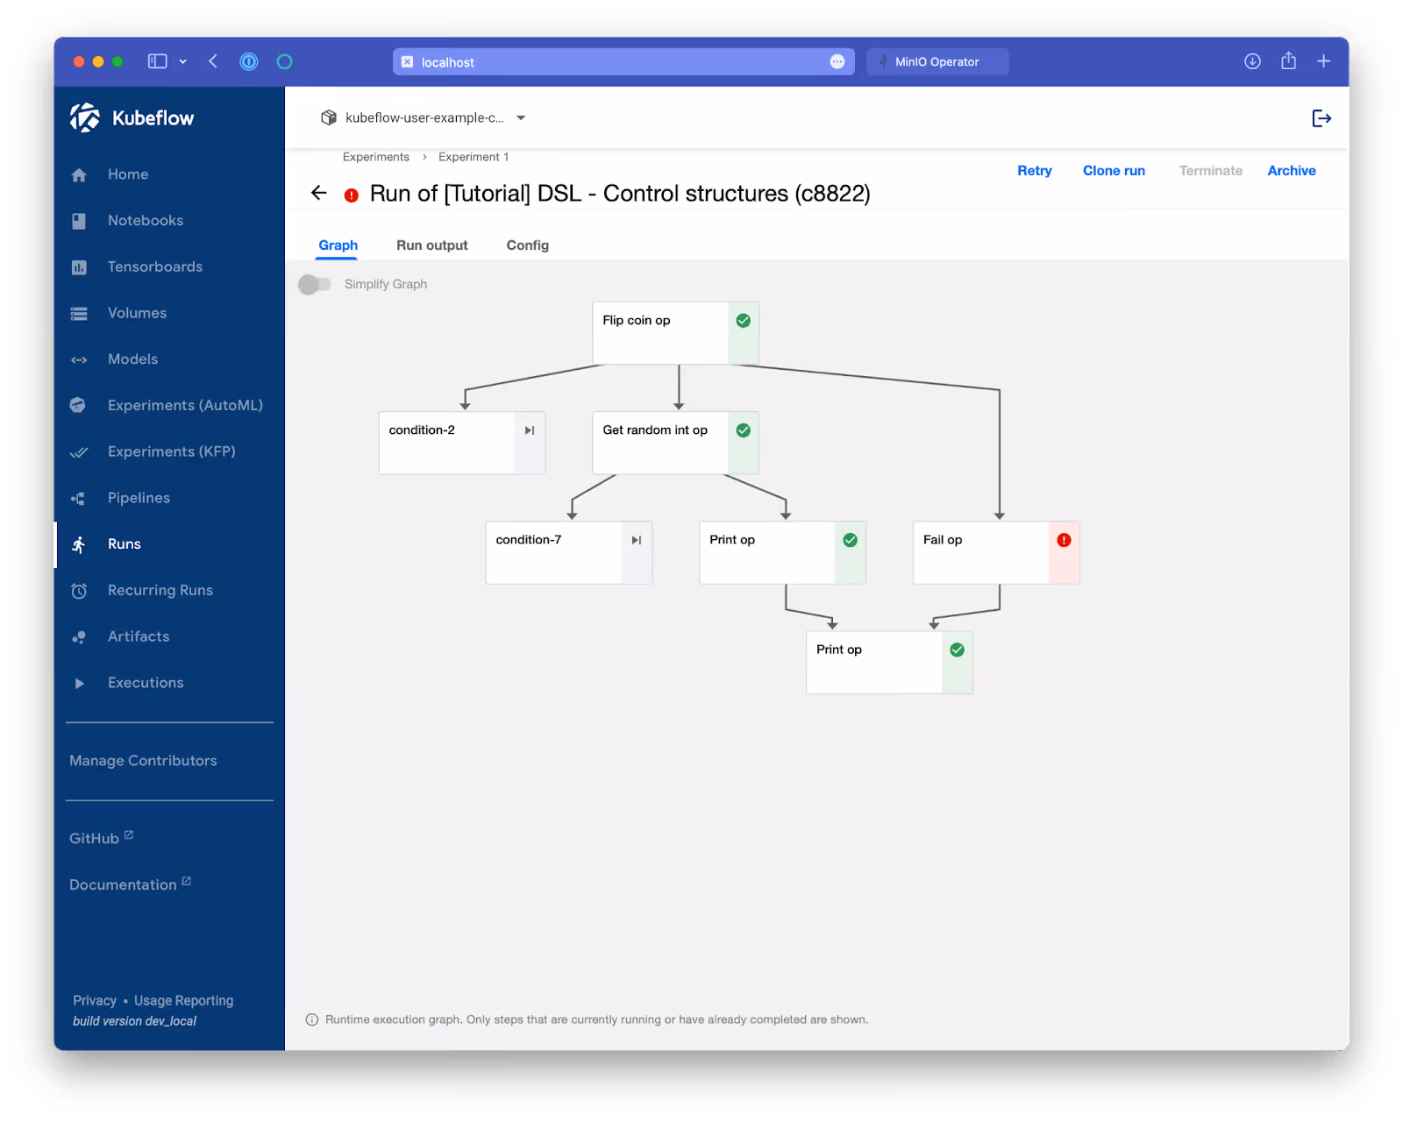
Task: Click Fail op red error icon
Action: 1064,540
